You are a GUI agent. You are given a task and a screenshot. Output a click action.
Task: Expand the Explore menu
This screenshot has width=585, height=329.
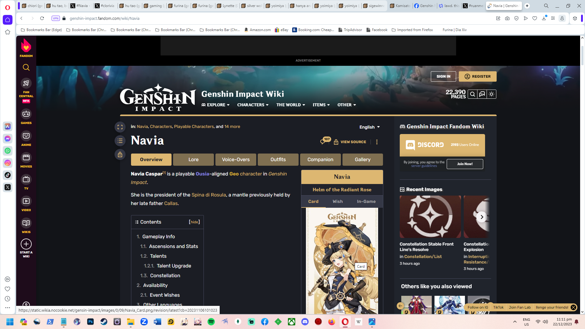(216, 105)
